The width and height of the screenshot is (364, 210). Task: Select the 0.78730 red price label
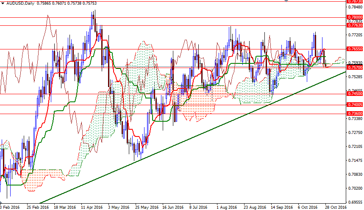click(355, 1)
